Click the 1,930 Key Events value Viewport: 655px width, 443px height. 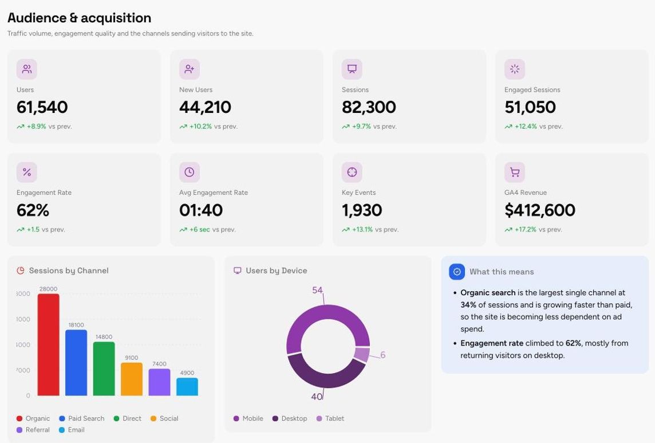pos(362,210)
